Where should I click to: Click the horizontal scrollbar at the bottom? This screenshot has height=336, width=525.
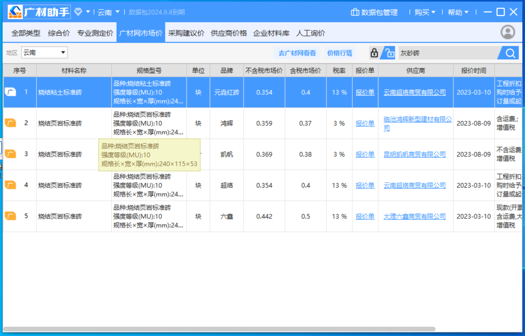pos(219,329)
